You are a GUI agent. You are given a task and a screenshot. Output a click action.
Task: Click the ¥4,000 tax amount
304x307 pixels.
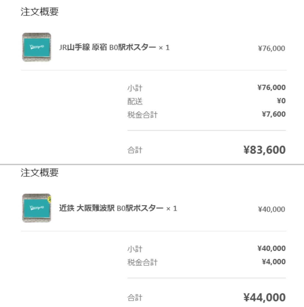pyautogui.click(x=274, y=262)
